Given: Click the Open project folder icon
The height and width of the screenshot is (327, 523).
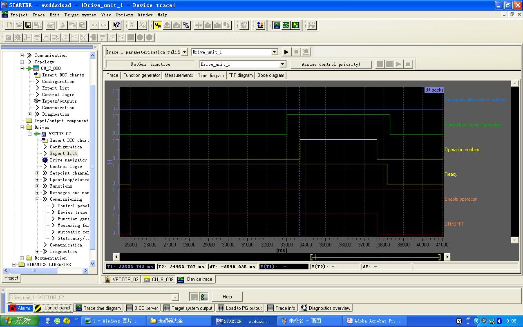Looking at the screenshot, I should click(x=19, y=25).
